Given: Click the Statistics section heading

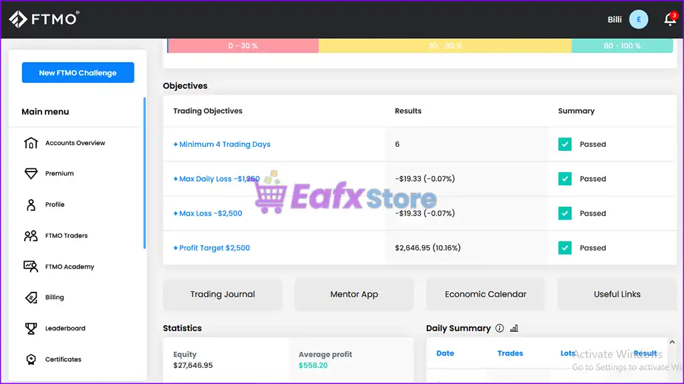Looking at the screenshot, I should (182, 328).
